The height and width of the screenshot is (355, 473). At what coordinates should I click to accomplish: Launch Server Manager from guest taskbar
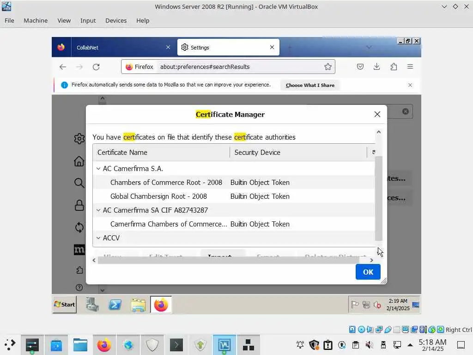(92, 305)
